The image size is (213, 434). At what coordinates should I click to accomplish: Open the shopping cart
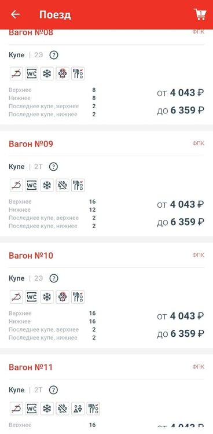pyautogui.click(x=200, y=14)
